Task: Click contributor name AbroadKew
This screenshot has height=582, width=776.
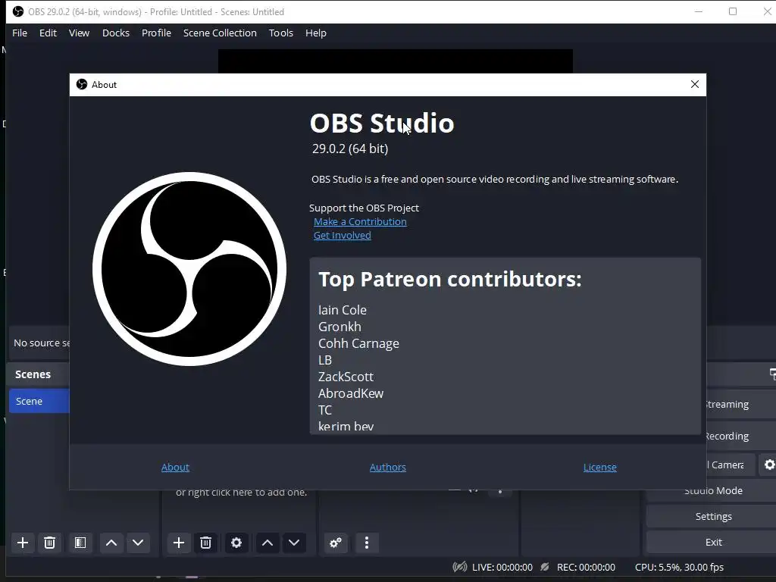Action: [351, 394]
